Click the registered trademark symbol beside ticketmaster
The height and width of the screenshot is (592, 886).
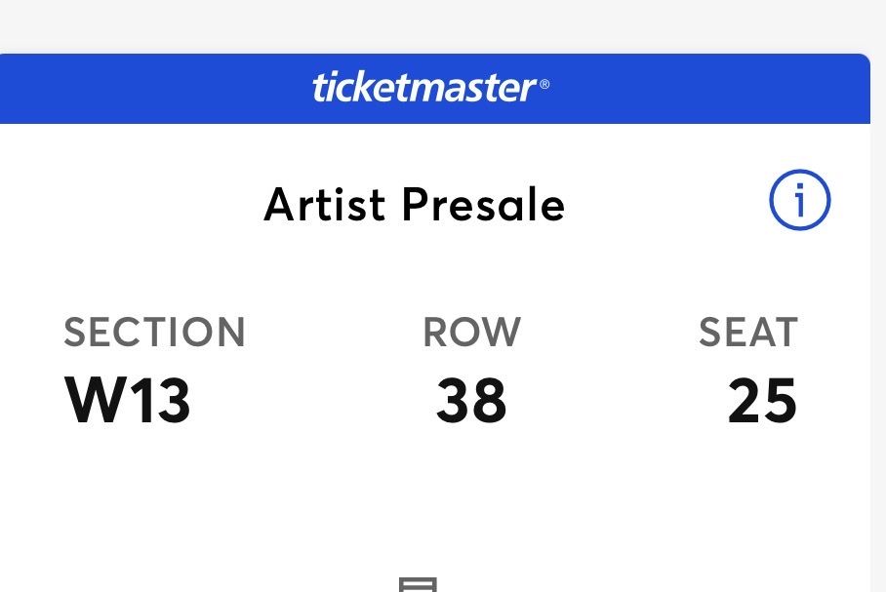[x=544, y=86]
